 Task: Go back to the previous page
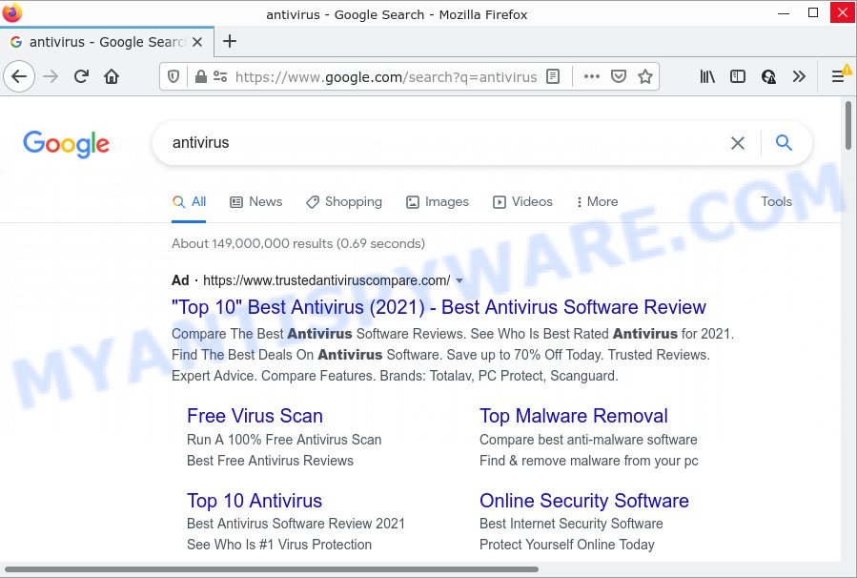pos(19,76)
